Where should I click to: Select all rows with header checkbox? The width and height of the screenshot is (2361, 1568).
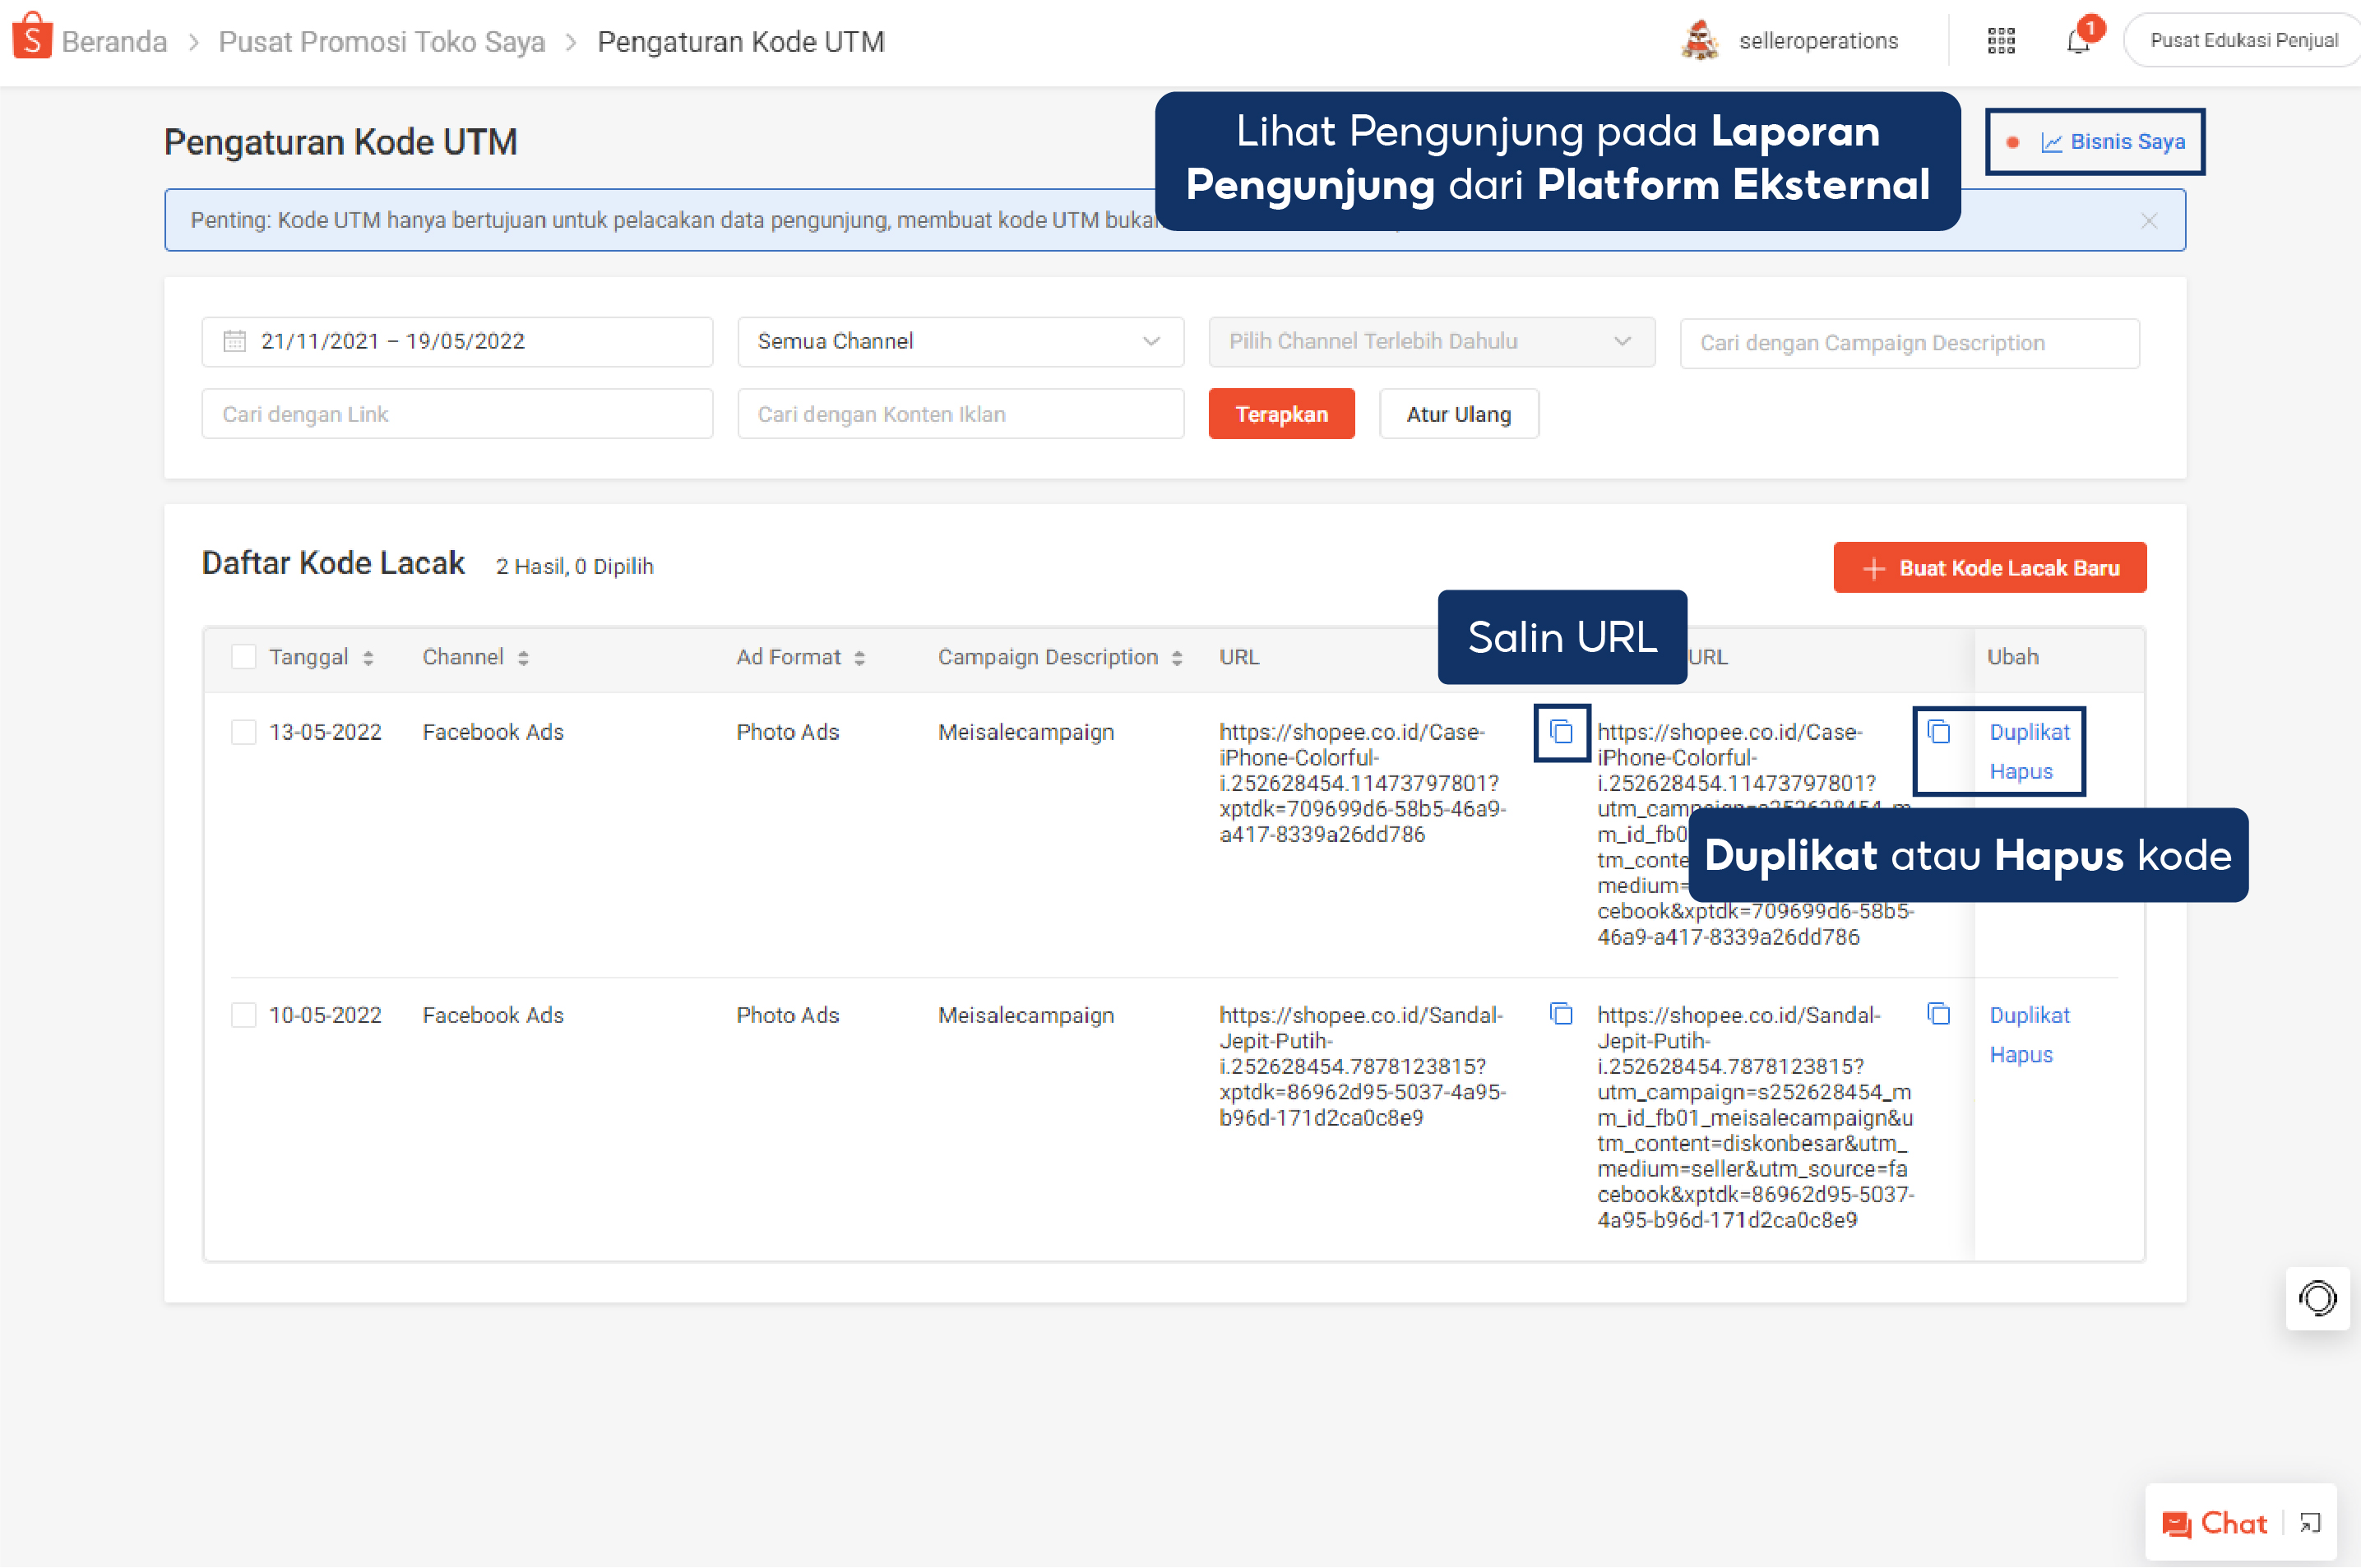pyautogui.click(x=243, y=657)
